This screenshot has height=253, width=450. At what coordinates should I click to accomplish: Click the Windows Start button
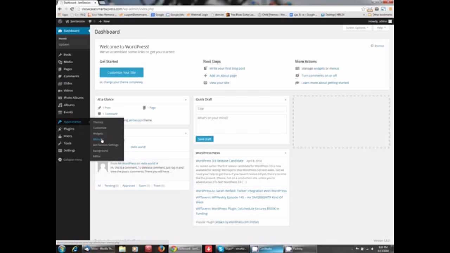coord(62,249)
